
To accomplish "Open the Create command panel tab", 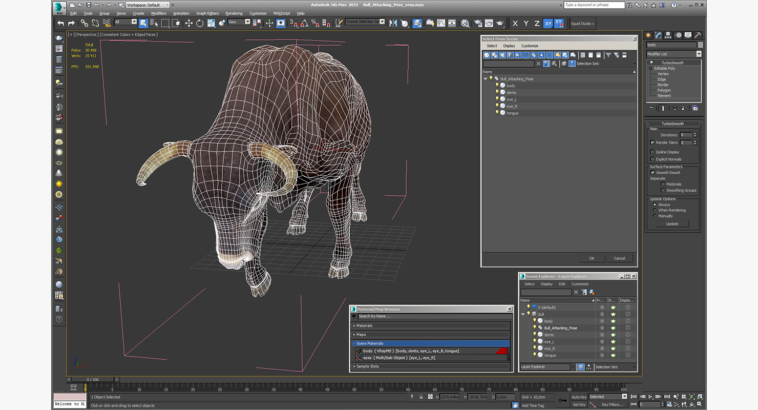I will pos(649,35).
